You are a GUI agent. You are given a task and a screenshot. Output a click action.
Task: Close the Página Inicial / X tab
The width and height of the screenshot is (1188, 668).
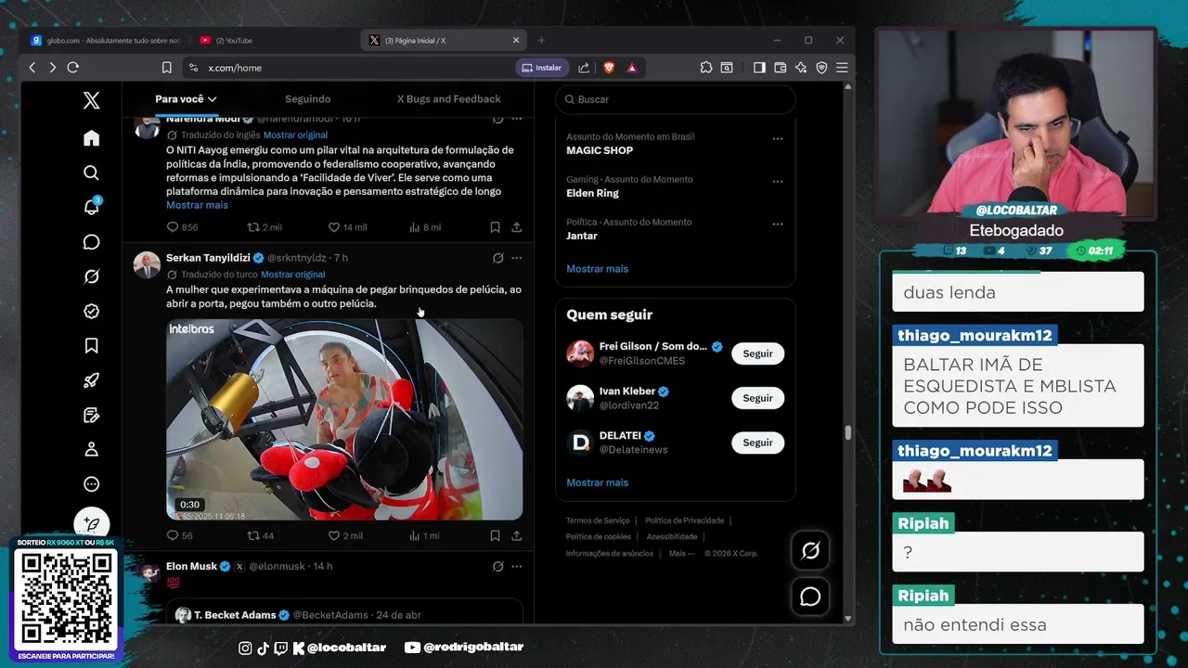516,40
